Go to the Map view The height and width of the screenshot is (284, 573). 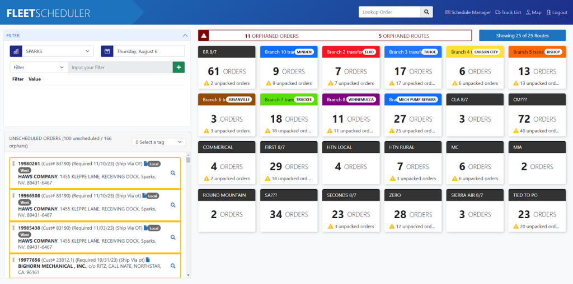click(x=533, y=12)
